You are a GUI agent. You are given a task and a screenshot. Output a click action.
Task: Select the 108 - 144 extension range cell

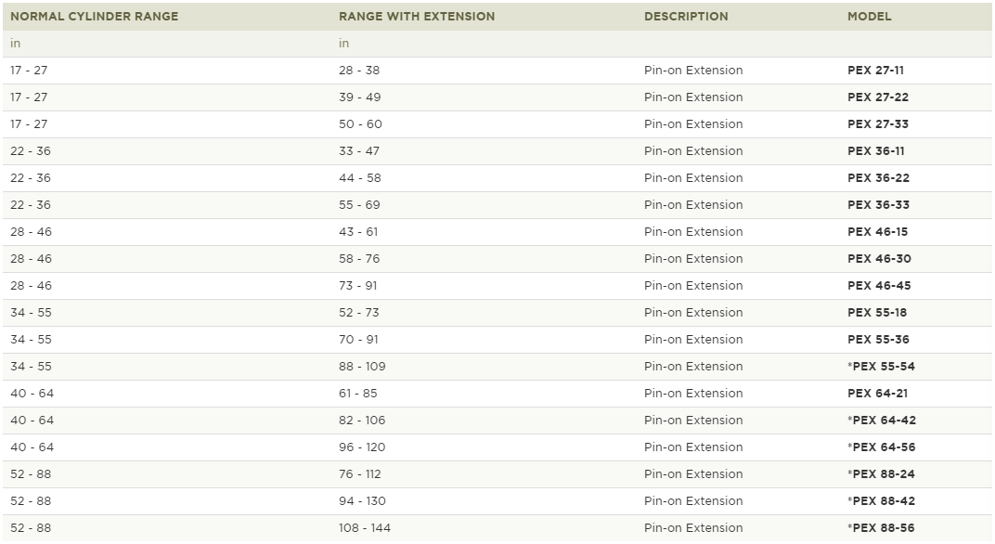[x=364, y=528]
